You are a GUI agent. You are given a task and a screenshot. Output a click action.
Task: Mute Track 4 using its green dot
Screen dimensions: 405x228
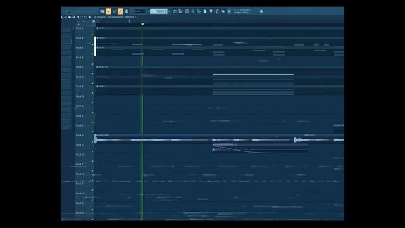click(92, 44)
